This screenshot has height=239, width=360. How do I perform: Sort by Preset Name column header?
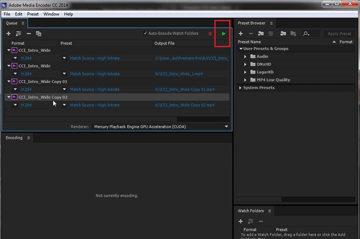(249, 42)
